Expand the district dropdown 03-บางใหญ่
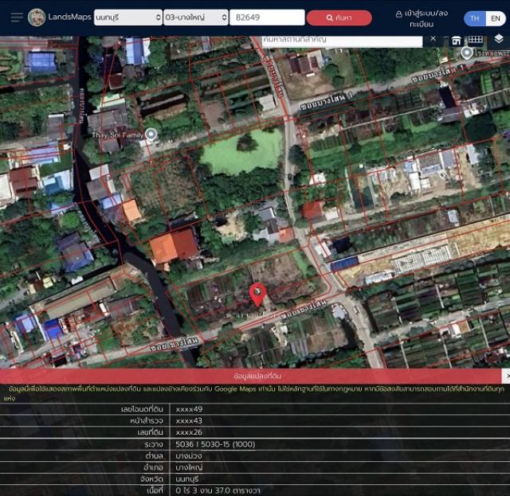The width and height of the screenshot is (510, 496). pos(196,18)
